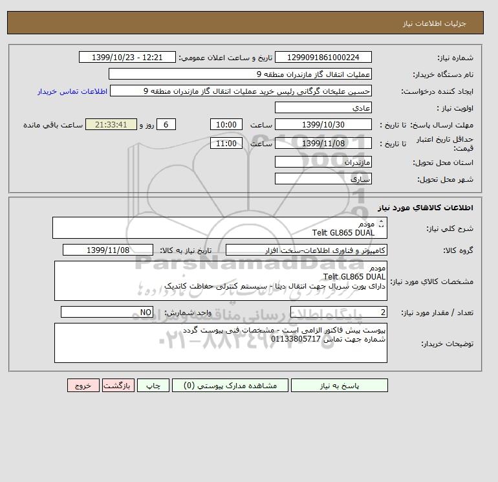The image size is (498, 482).
Task: Click the تاریخ نیاز به کالا field
Action: tap(108, 250)
